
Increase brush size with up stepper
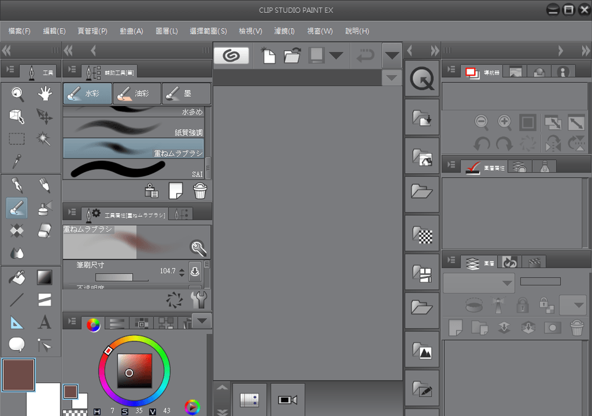click(182, 269)
